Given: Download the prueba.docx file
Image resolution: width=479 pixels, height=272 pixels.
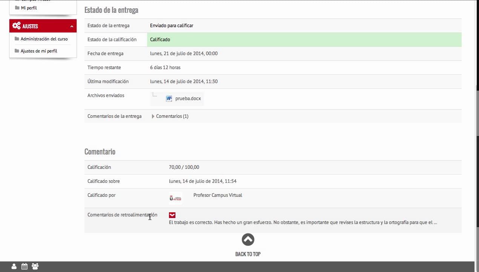Looking at the screenshot, I should coord(188,99).
